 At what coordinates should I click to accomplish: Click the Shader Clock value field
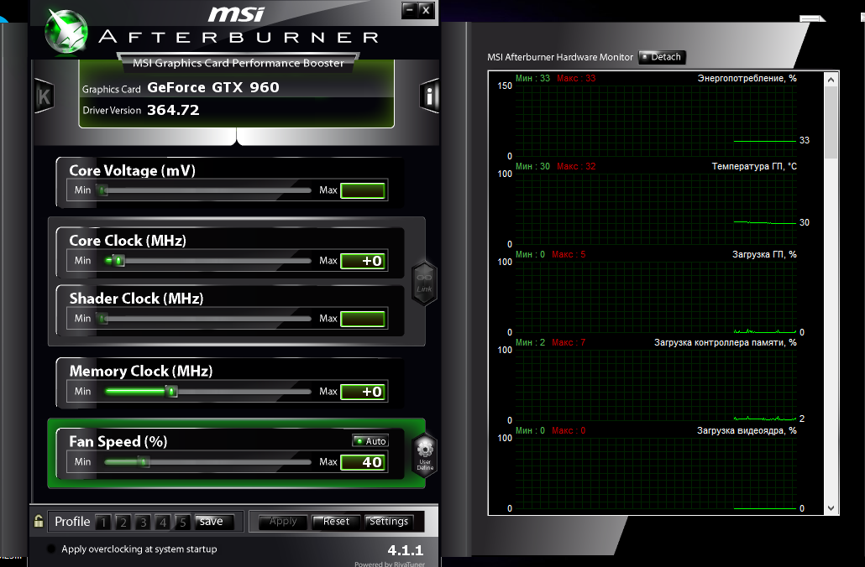[x=363, y=319]
